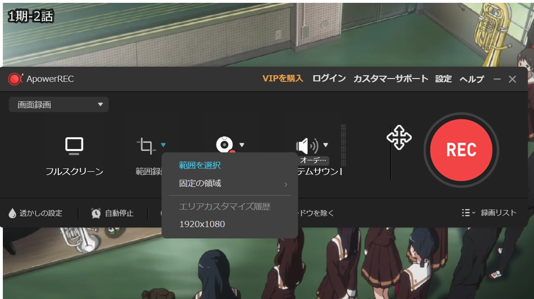Click the audio volume level meter
Image resolution: width=534 pixels, height=299 pixels.
[x=343, y=145]
